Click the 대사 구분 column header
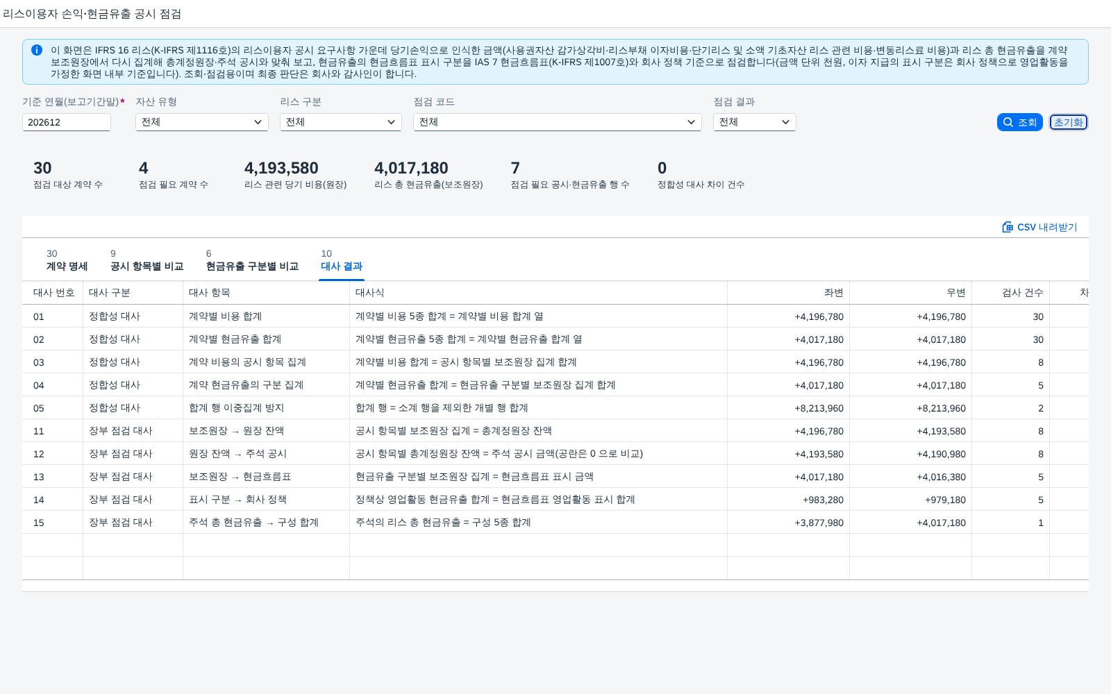 [x=133, y=293]
